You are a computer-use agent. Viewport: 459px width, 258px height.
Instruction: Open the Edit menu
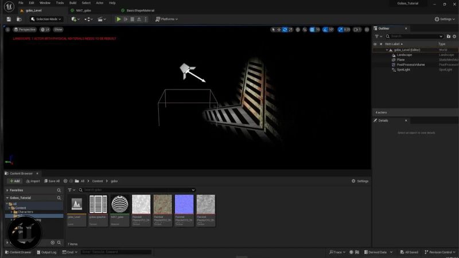pos(32,3)
